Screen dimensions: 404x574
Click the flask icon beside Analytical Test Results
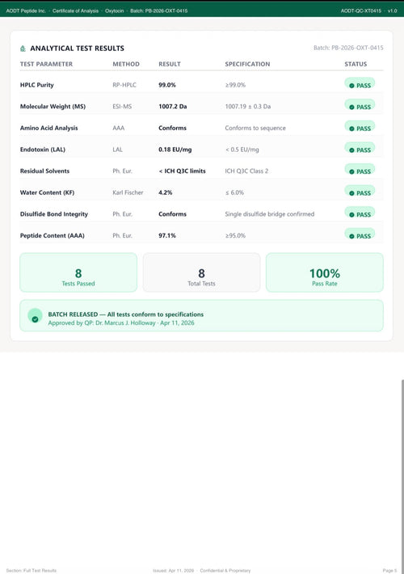23,49
